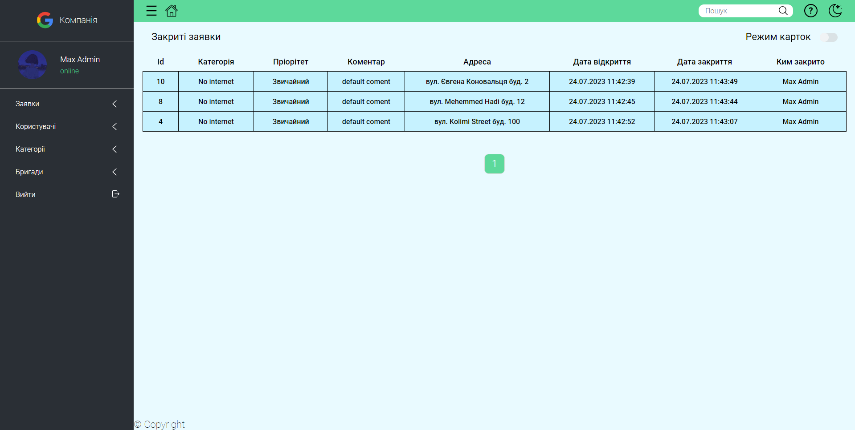Expand the Бригади section
855x430 pixels.
[x=115, y=172]
